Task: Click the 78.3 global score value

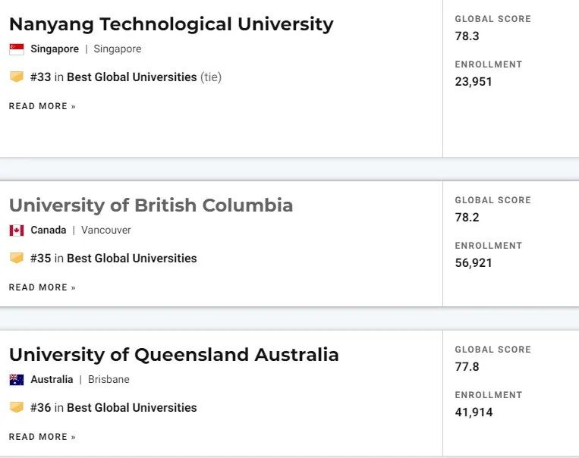Action: [x=467, y=36]
